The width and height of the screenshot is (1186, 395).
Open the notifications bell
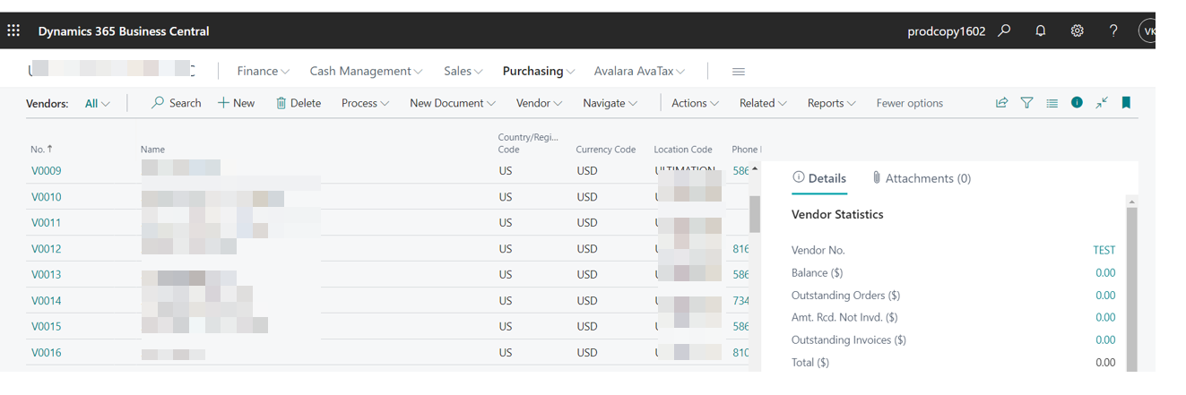pos(1040,30)
